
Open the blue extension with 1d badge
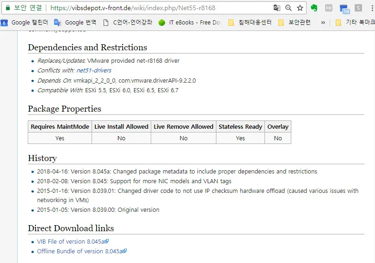click(344, 8)
